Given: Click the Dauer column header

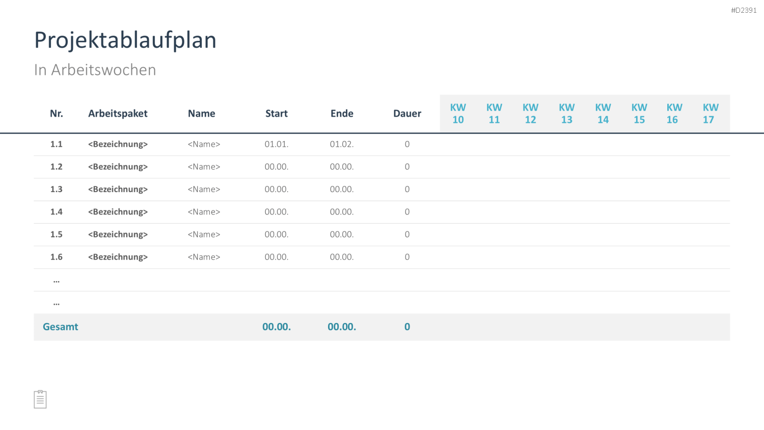Looking at the screenshot, I should point(407,114).
